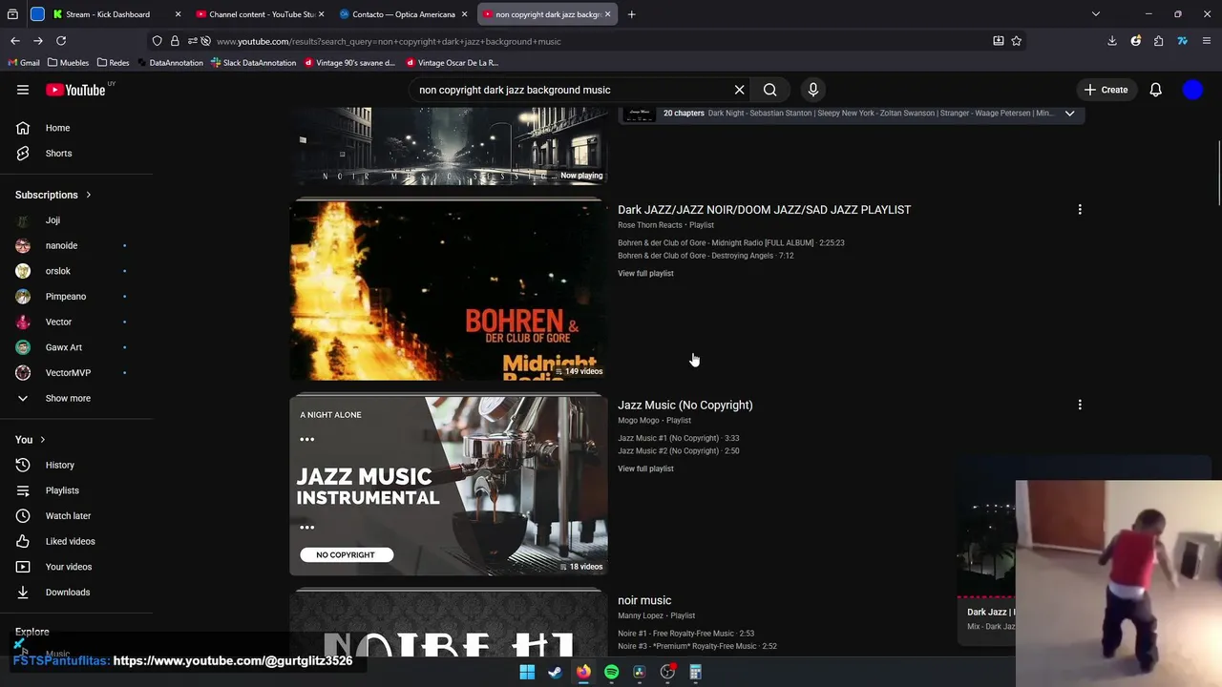Start voice search with the microphone icon
1222x687 pixels.
point(813,90)
